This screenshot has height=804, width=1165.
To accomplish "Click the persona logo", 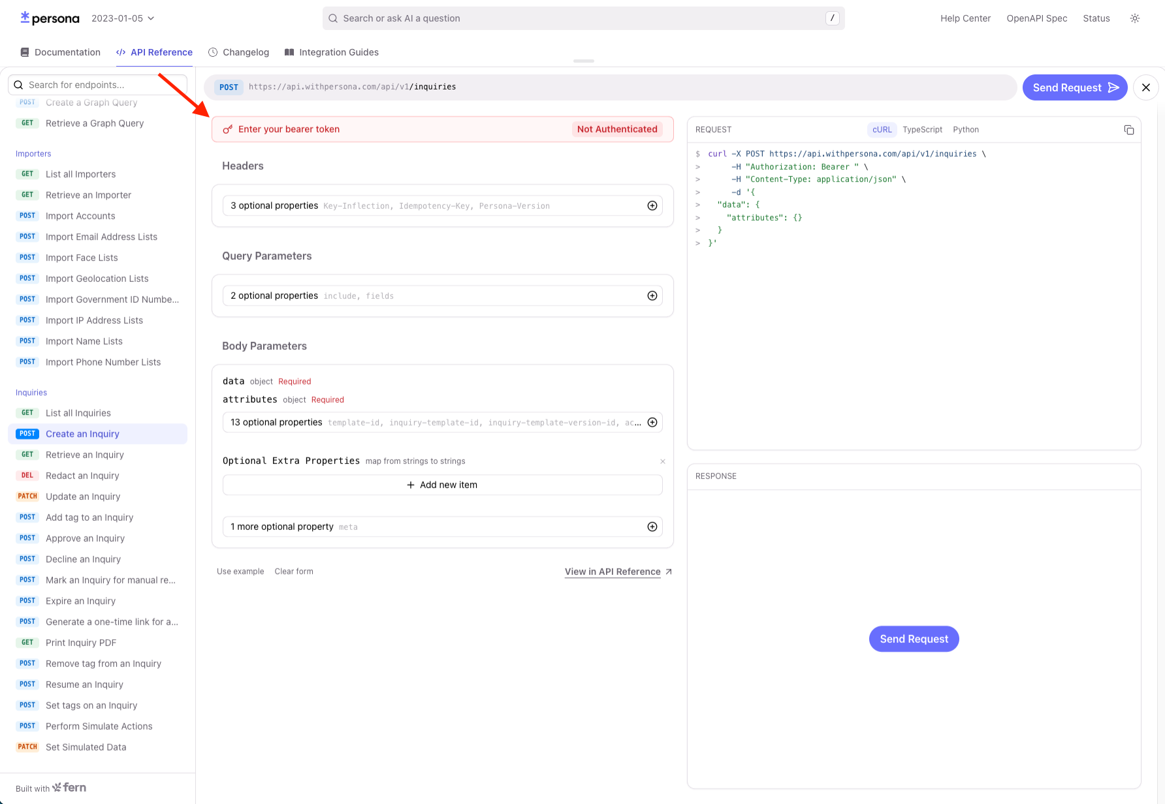I will tap(50, 18).
